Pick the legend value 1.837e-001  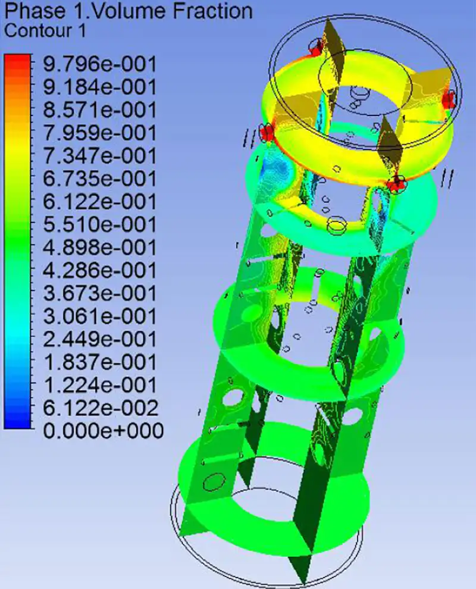coord(99,362)
